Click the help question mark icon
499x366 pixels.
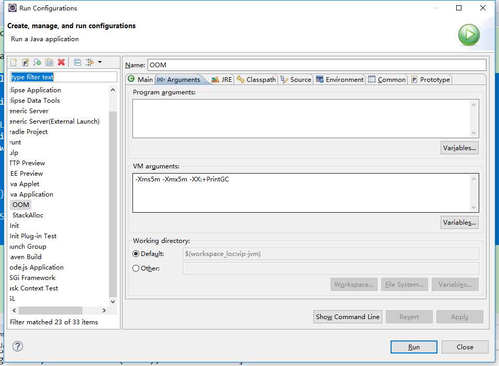coord(18,346)
